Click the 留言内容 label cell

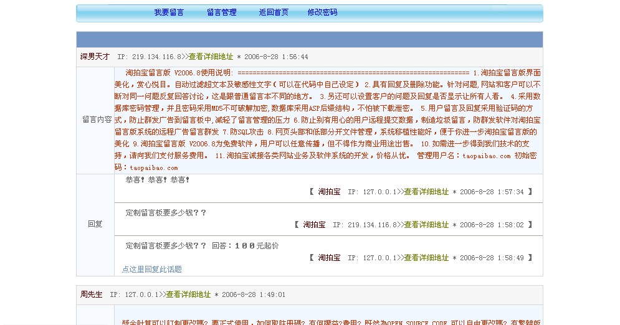(95, 120)
